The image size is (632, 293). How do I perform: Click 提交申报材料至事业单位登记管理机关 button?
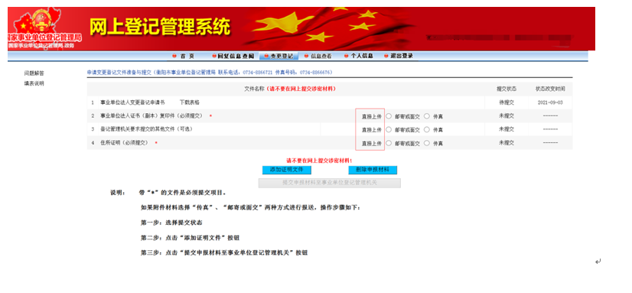329,183
